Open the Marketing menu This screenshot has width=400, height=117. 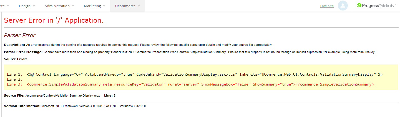95,6
